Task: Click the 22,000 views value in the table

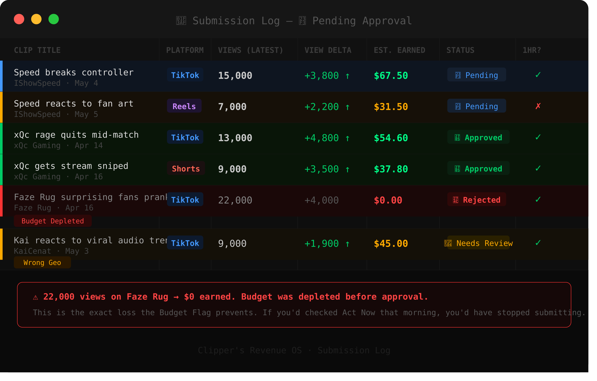Action: pos(235,200)
